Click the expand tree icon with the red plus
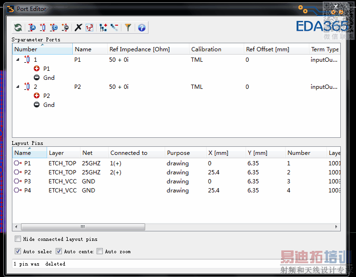 (x=103, y=28)
